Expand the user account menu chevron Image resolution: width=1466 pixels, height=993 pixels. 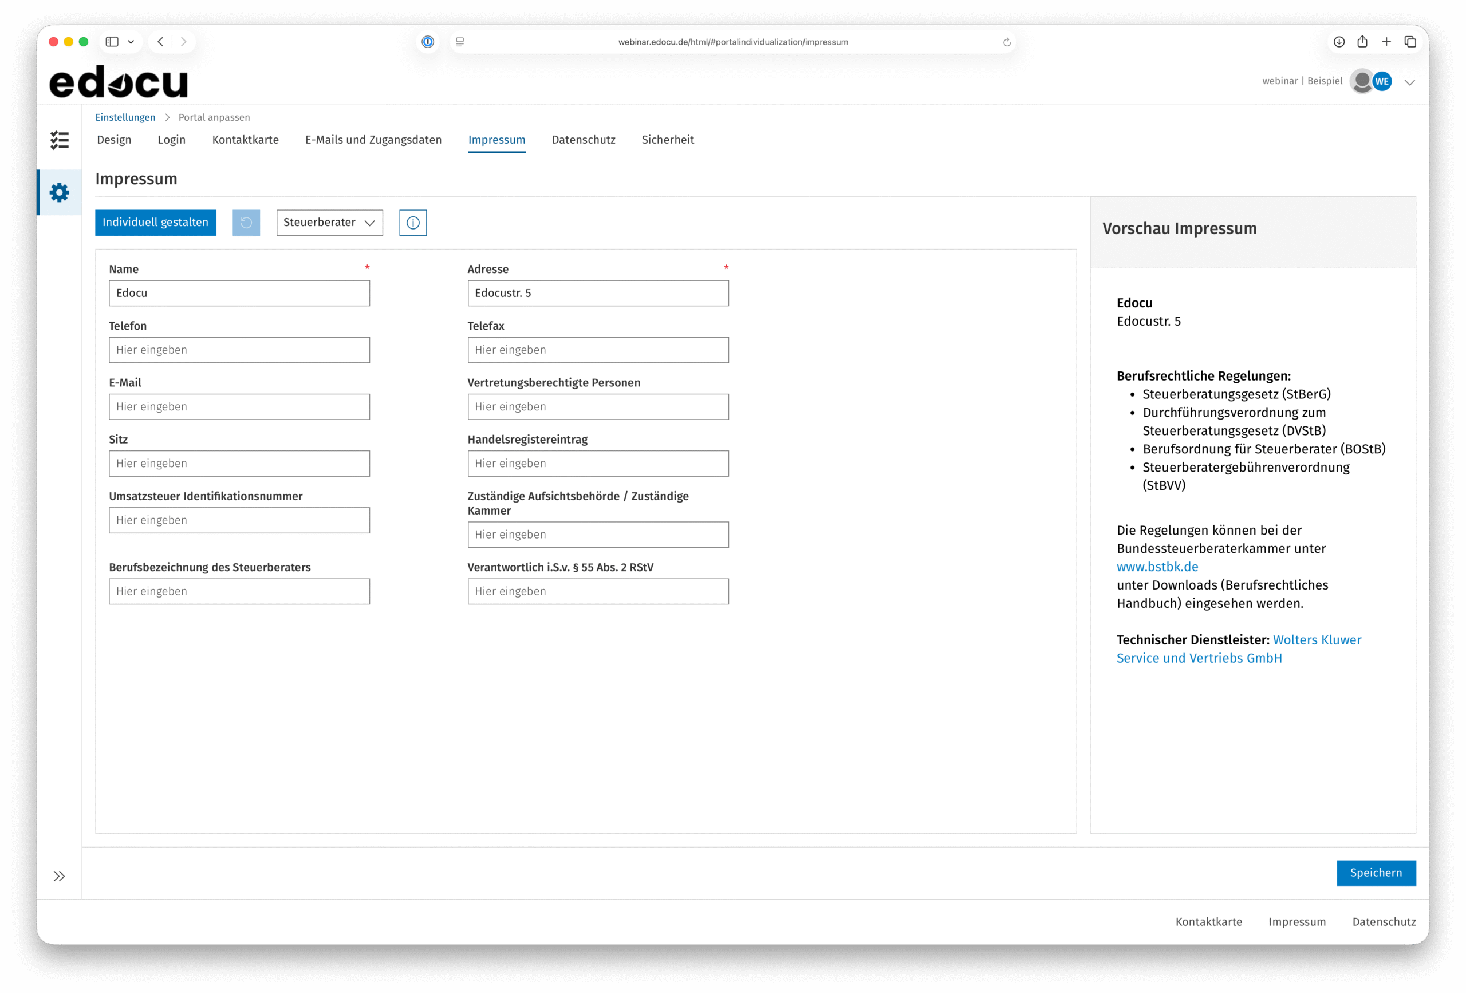pyautogui.click(x=1410, y=82)
